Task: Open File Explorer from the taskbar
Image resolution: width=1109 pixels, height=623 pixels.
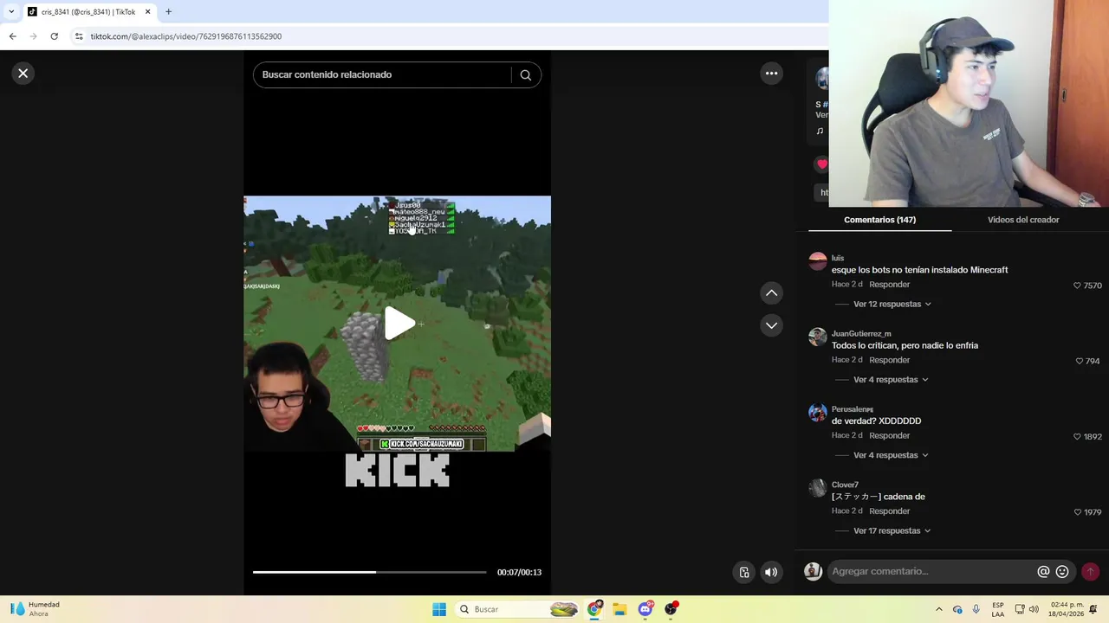Action: [x=619, y=609]
